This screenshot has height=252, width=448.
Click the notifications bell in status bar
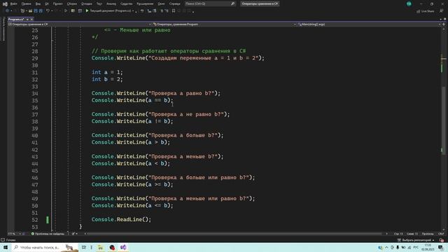pos(442,240)
